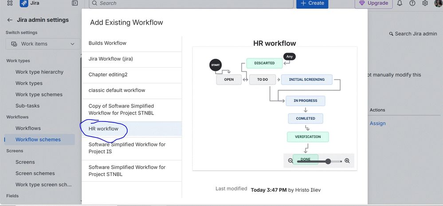
Task: Click the DISCARTED status node
Action: point(264,63)
